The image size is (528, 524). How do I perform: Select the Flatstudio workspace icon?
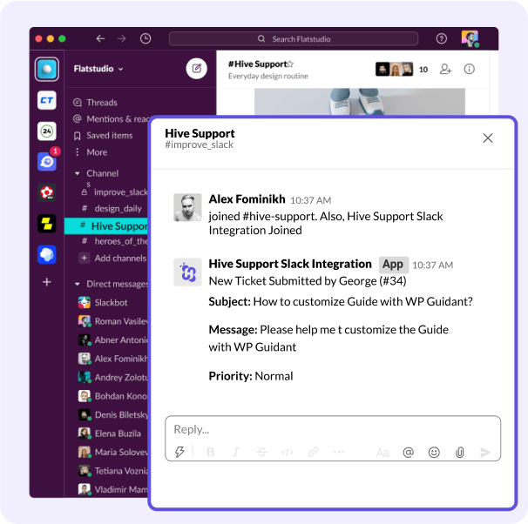click(x=47, y=70)
